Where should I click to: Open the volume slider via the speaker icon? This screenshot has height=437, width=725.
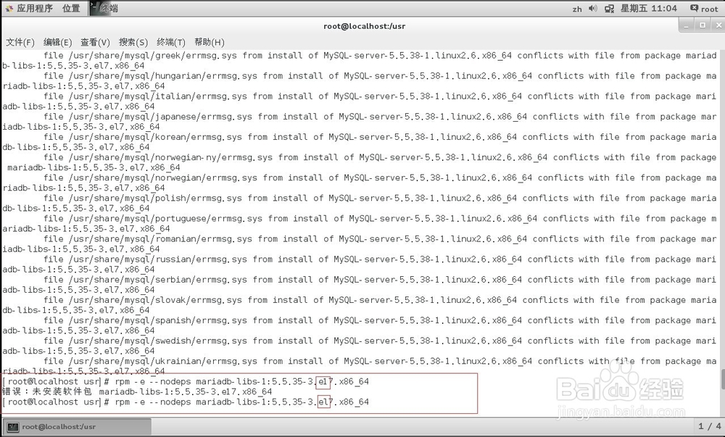592,8
